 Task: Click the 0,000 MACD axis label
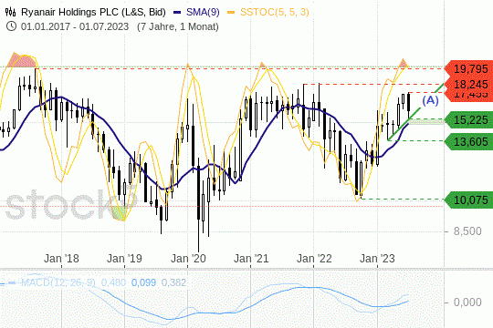point(467,302)
